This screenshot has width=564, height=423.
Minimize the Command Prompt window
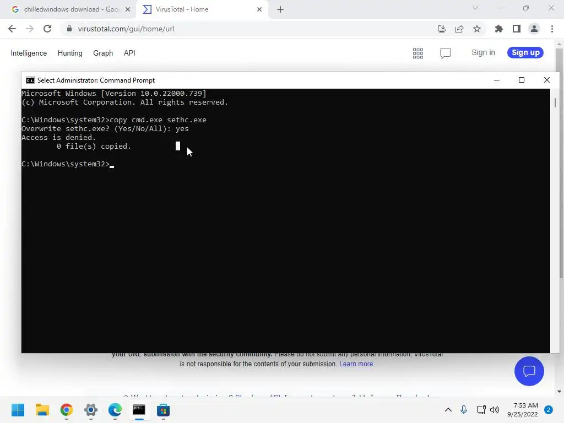tap(497, 80)
